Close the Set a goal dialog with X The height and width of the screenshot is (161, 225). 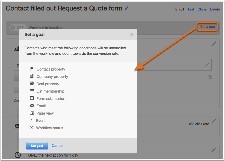[x=132, y=35]
